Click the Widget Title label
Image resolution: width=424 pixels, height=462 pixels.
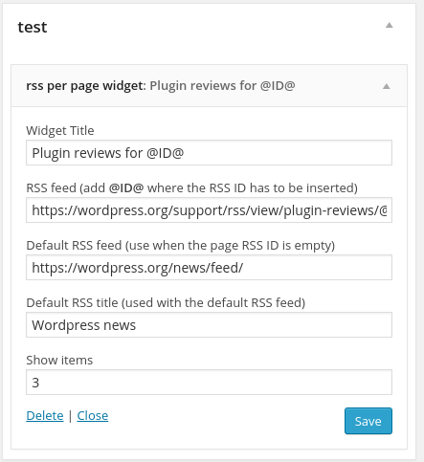(60, 131)
